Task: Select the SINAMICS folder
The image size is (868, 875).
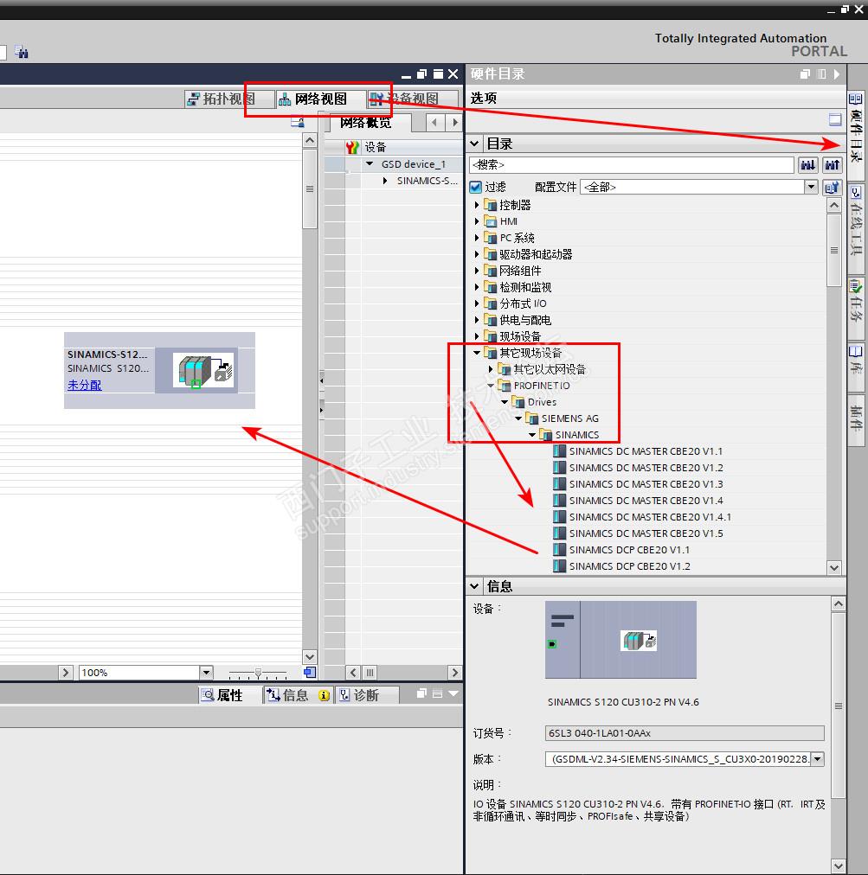Action: point(576,435)
